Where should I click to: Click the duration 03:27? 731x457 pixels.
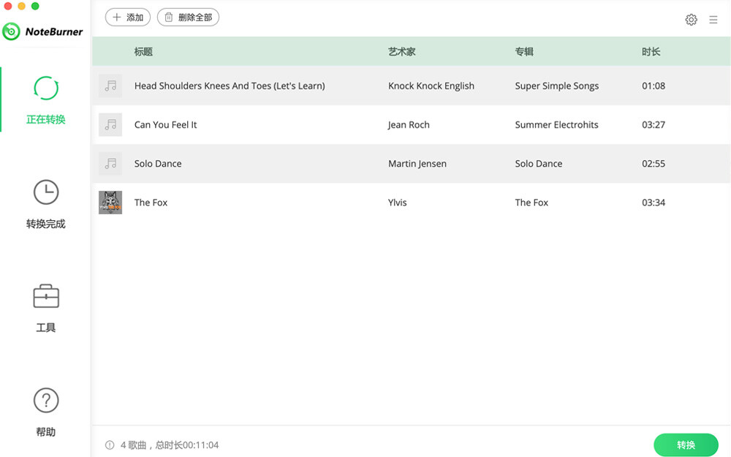click(x=654, y=125)
